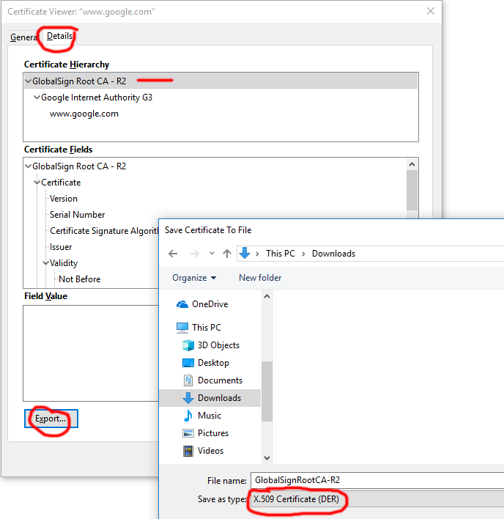504x519 pixels.
Task: Collapse GlobalSign Root CA - R2 in hierarchy
Action: click(x=29, y=81)
